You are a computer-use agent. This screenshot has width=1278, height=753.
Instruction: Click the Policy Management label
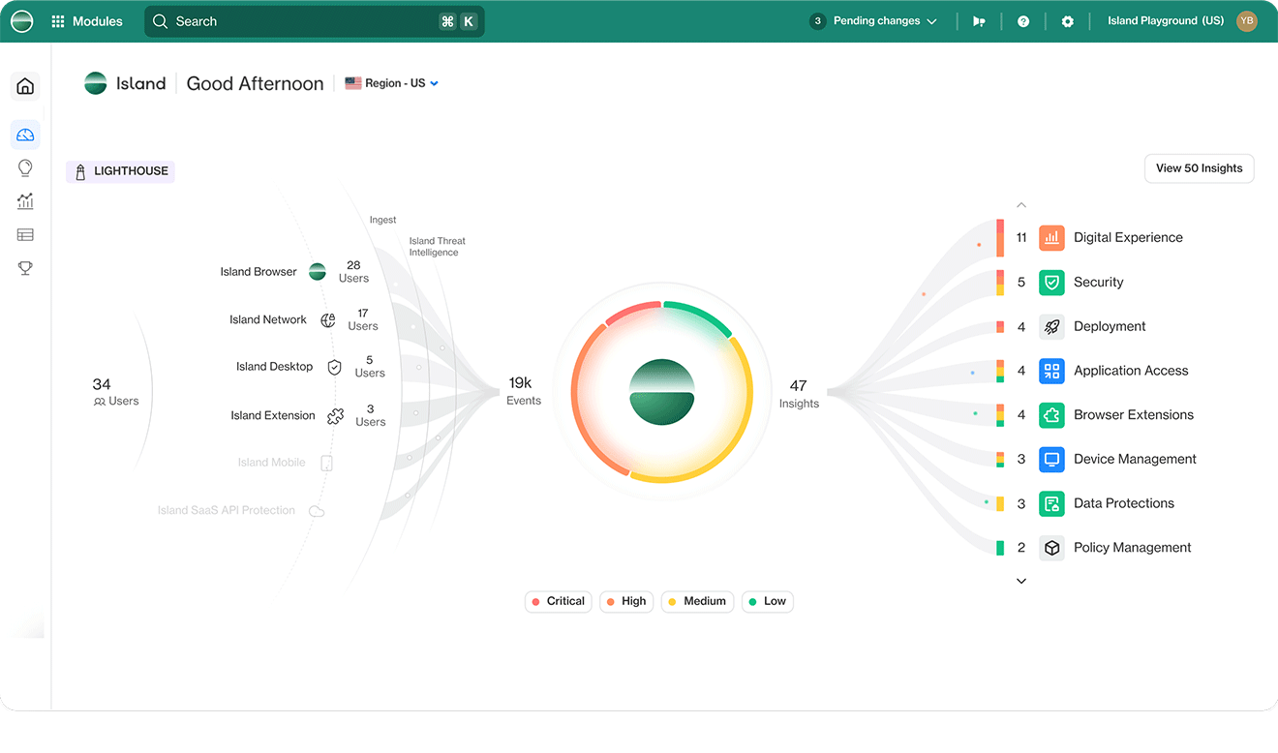pyautogui.click(x=1133, y=548)
